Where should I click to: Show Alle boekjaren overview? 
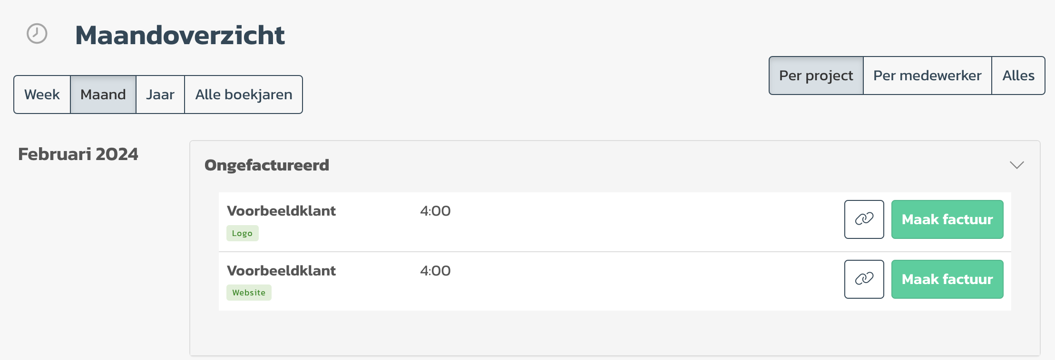(244, 95)
